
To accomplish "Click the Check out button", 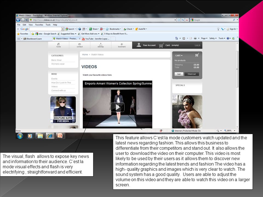I will click(191, 74).
